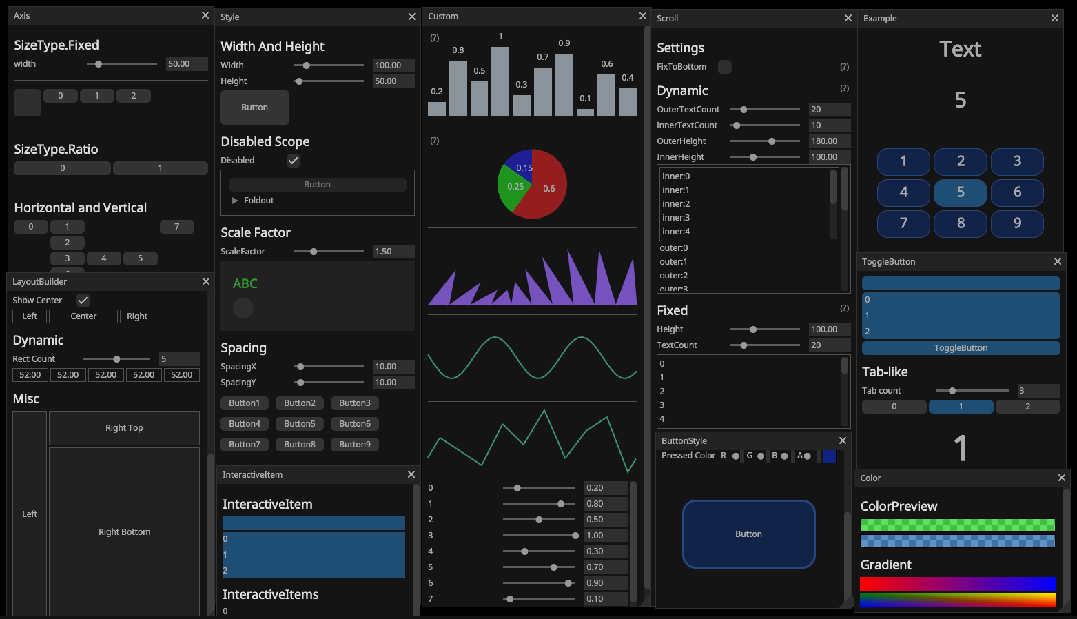Select tab 2 in Tab-like section

[1027, 407]
